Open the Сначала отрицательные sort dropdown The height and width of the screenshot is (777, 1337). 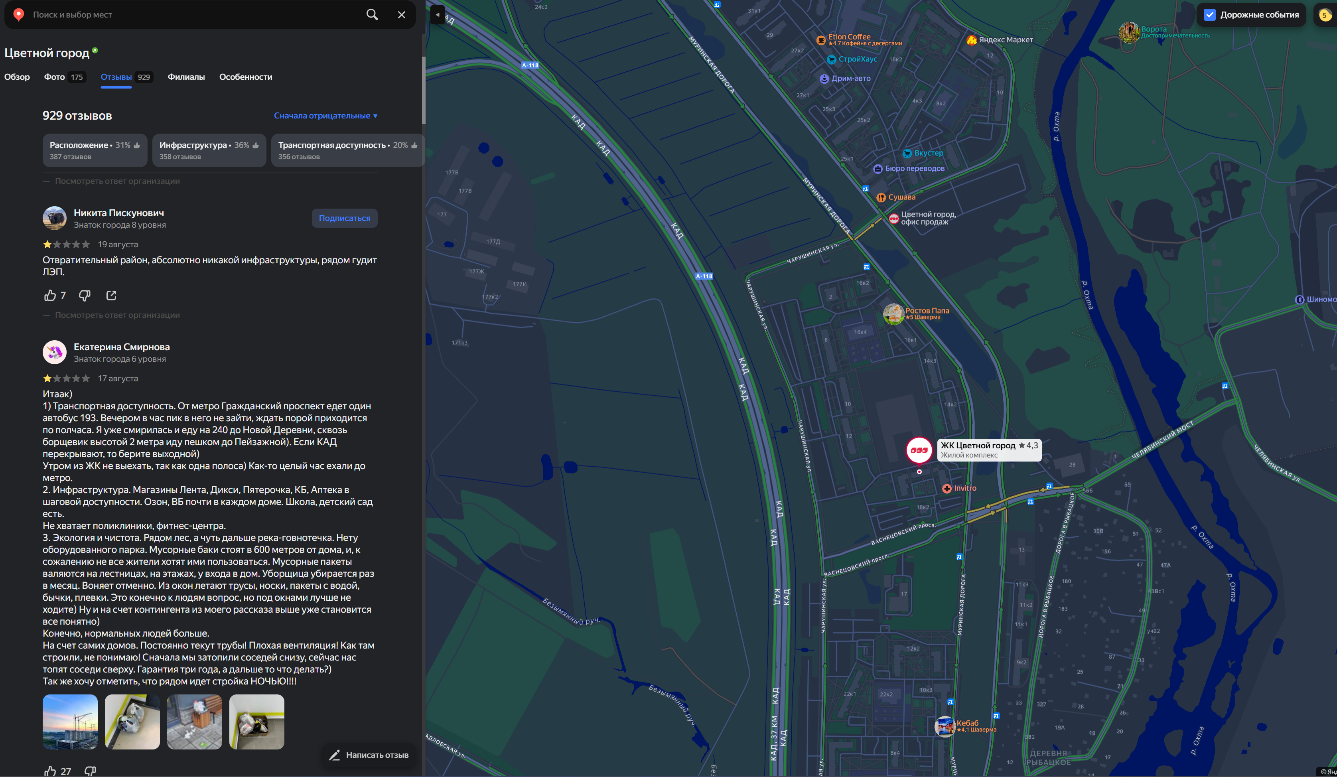(325, 116)
